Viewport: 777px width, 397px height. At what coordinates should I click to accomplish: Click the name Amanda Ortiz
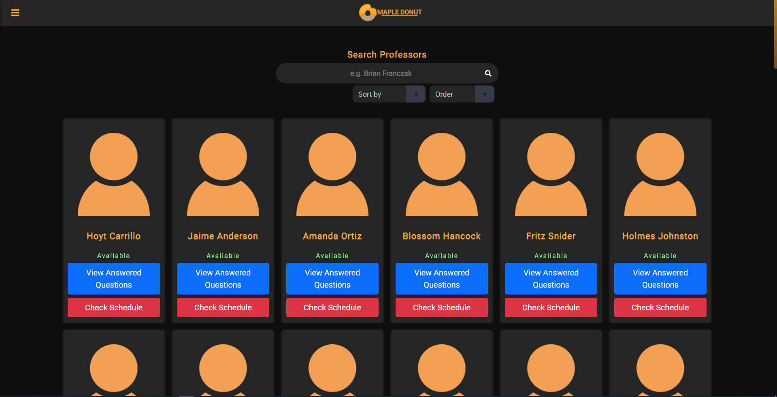[x=332, y=236]
